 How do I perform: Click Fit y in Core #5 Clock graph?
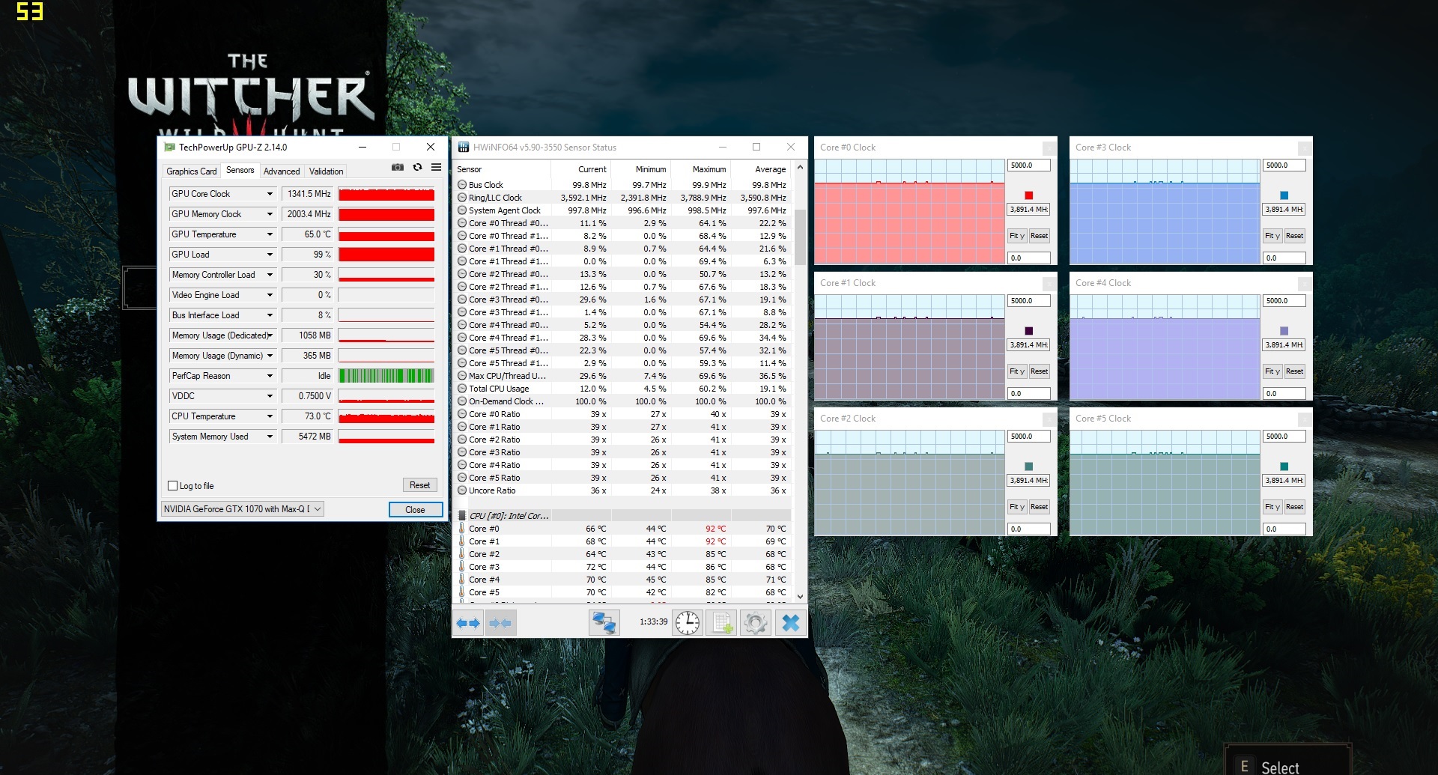[1272, 507]
